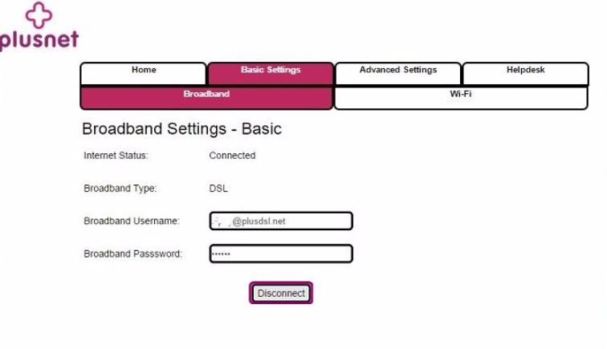
Task: Click the Plusnet cross logo icon
Action: tap(39, 15)
